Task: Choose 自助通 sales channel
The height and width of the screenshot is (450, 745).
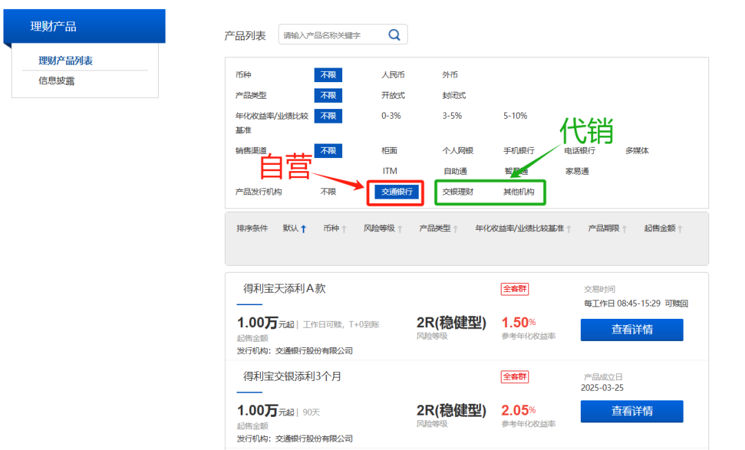Action: pyautogui.click(x=455, y=171)
